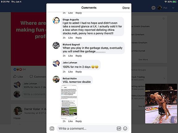This screenshot has height=133, width=178.
Task: Like Jake Lehman's comment
Action: pyautogui.click(x=70, y=72)
